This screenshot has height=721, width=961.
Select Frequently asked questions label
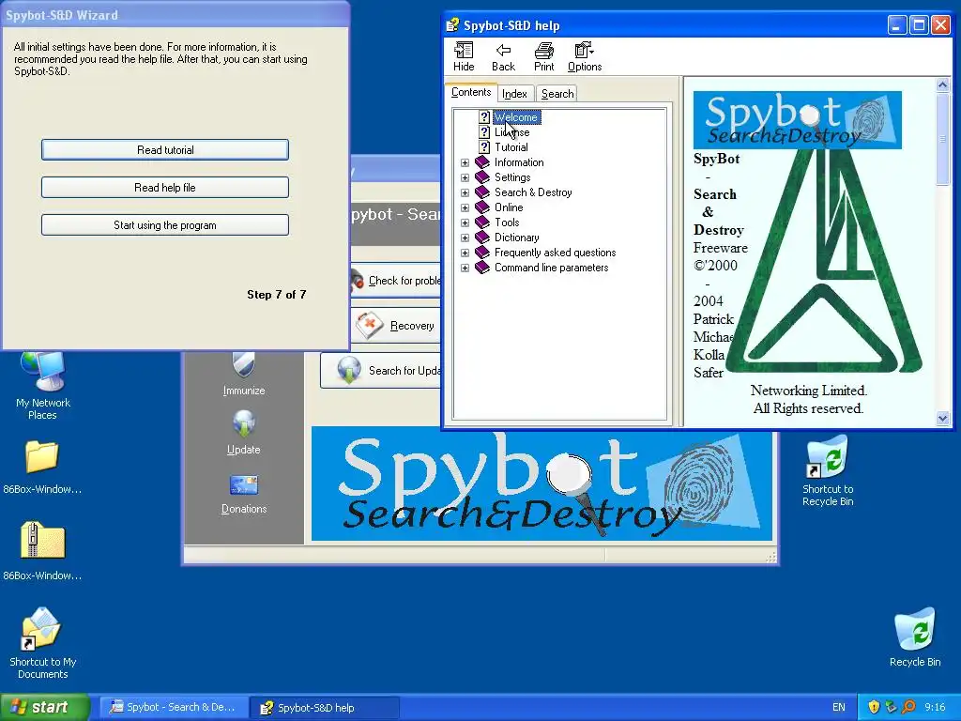556,253
